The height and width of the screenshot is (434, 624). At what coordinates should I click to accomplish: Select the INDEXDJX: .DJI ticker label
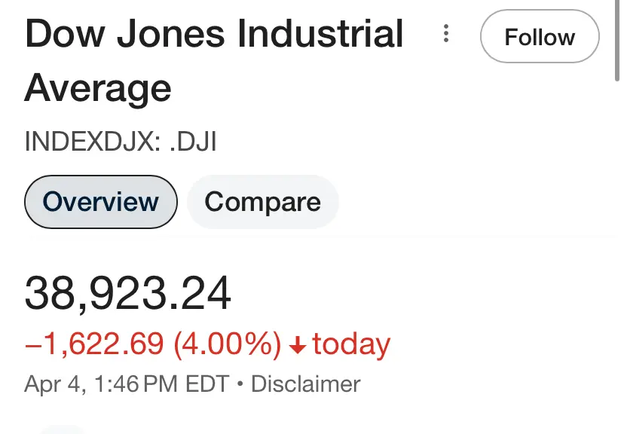(121, 142)
